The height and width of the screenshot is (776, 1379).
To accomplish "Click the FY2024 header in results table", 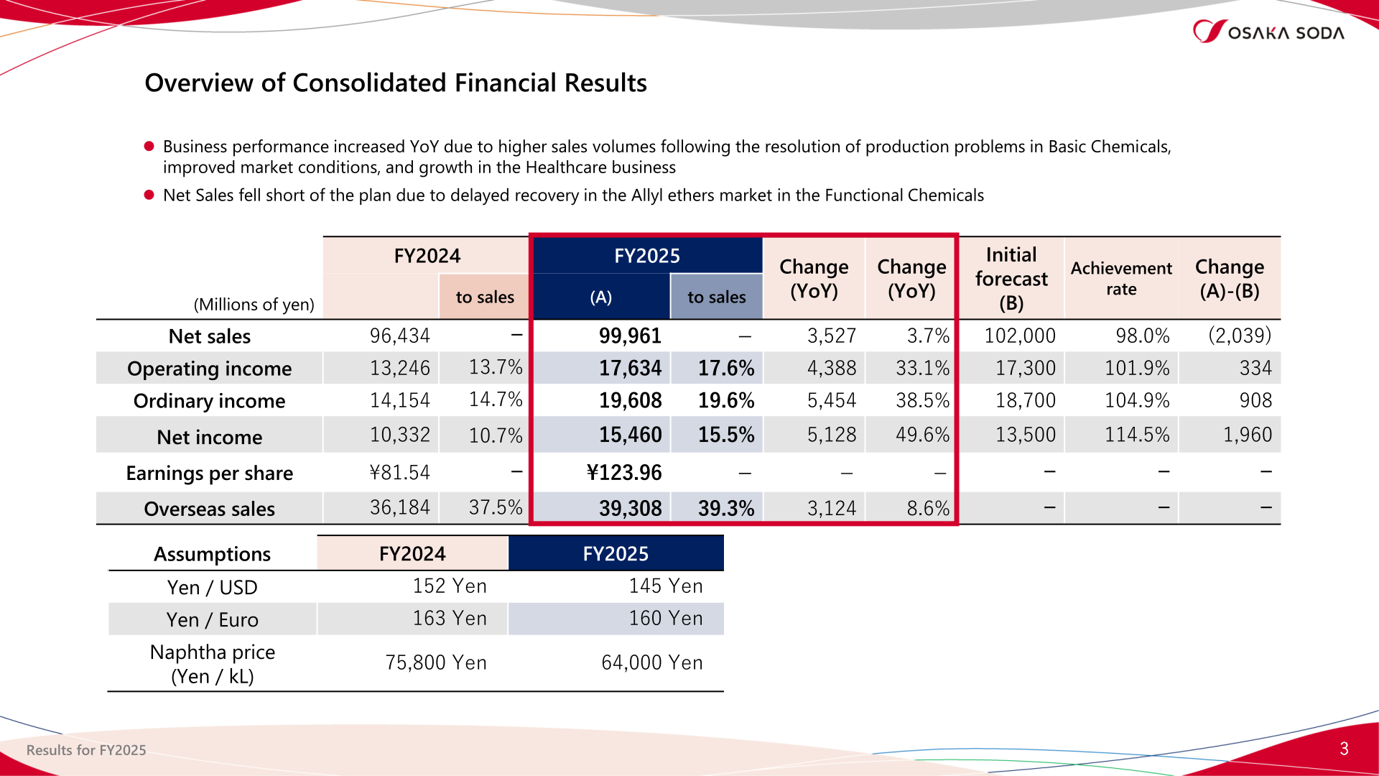I will click(x=427, y=256).
